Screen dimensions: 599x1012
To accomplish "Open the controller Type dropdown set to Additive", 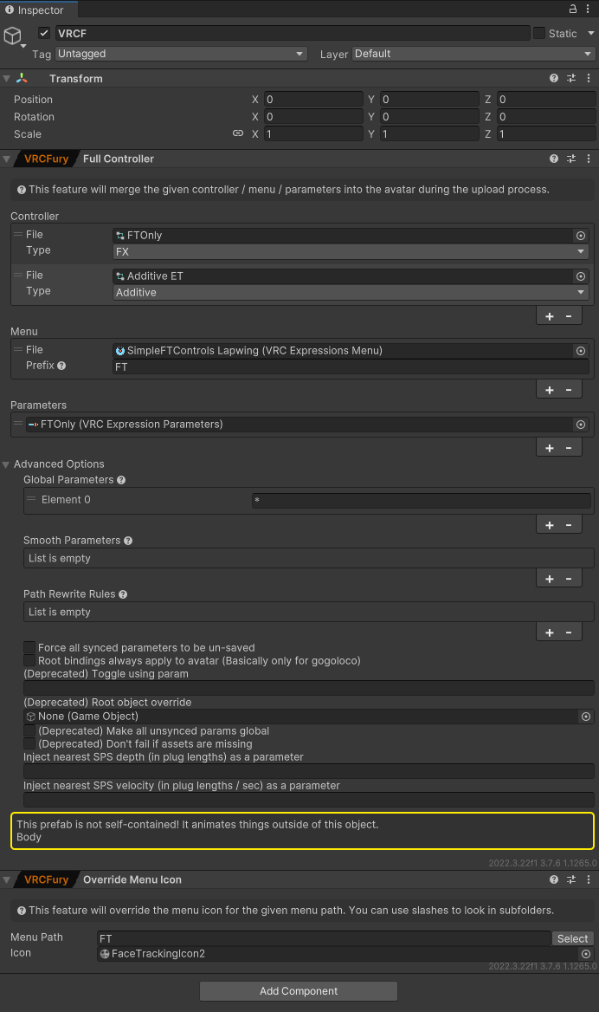I will [x=351, y=293].
